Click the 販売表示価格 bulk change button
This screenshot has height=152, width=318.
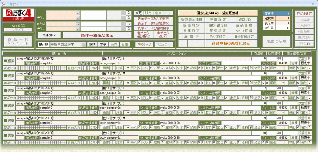click(192, 19)
